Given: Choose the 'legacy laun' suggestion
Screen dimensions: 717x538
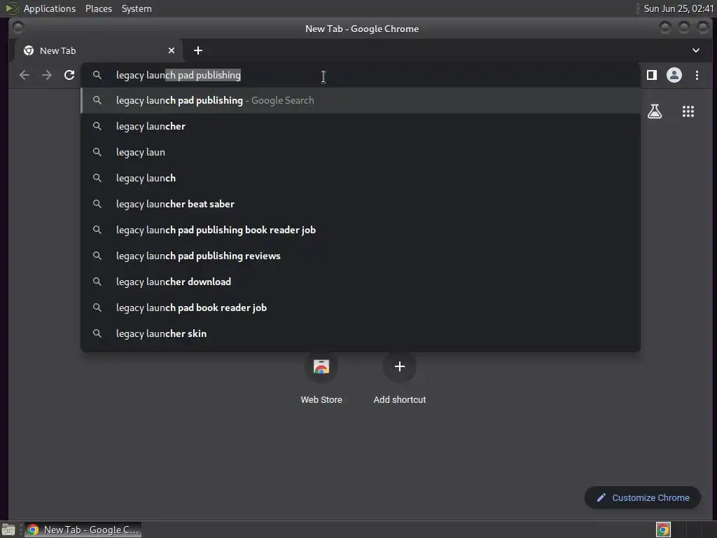Looking at the screenshot, I should point(361,152).
